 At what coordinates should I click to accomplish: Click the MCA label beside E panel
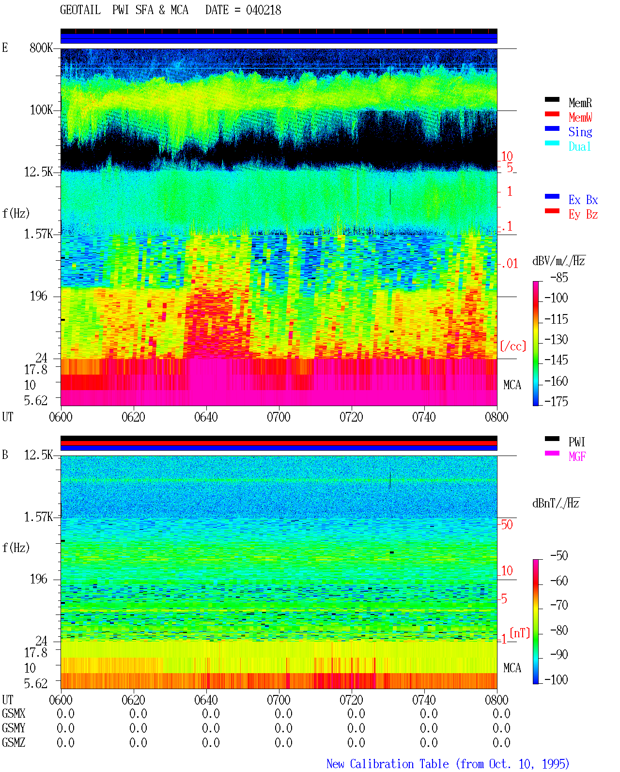tap(512, 385)
